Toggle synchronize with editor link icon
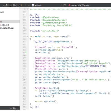This screenshot has width=111, height=111. [x=11, y=5]
